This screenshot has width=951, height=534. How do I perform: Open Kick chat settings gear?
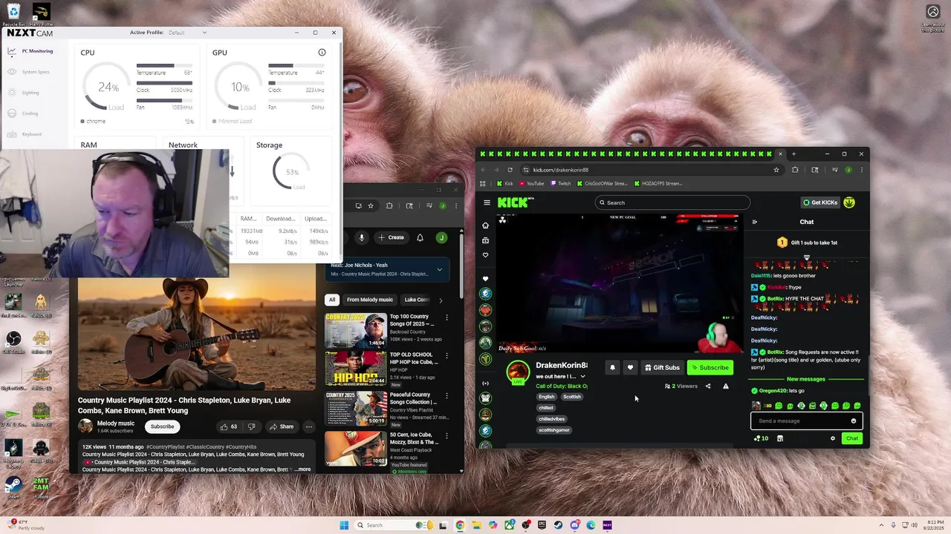click(x=833, y=438)
